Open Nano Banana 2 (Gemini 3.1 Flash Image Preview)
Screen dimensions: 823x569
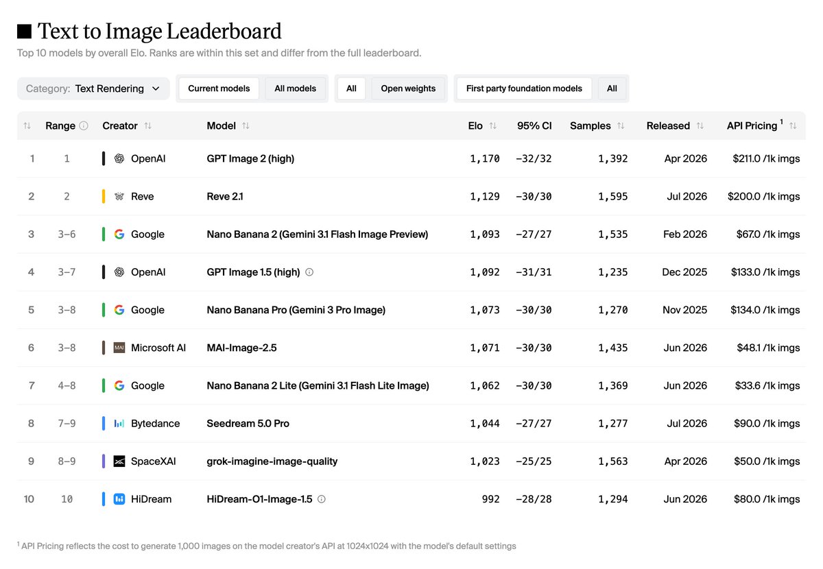coord(318,234)
